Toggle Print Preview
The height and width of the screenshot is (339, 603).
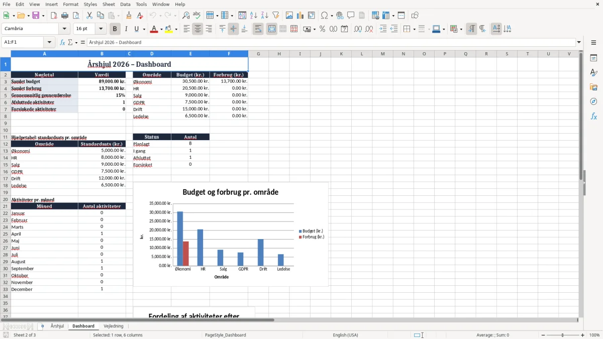pyautogui.click(x=76, y=16)
